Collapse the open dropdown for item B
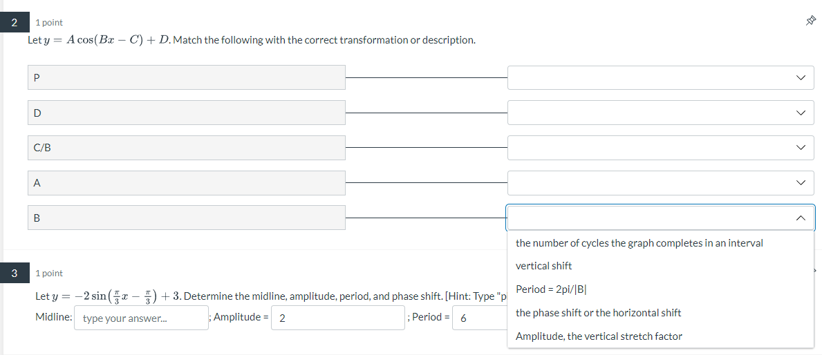 tap(660, 218)
